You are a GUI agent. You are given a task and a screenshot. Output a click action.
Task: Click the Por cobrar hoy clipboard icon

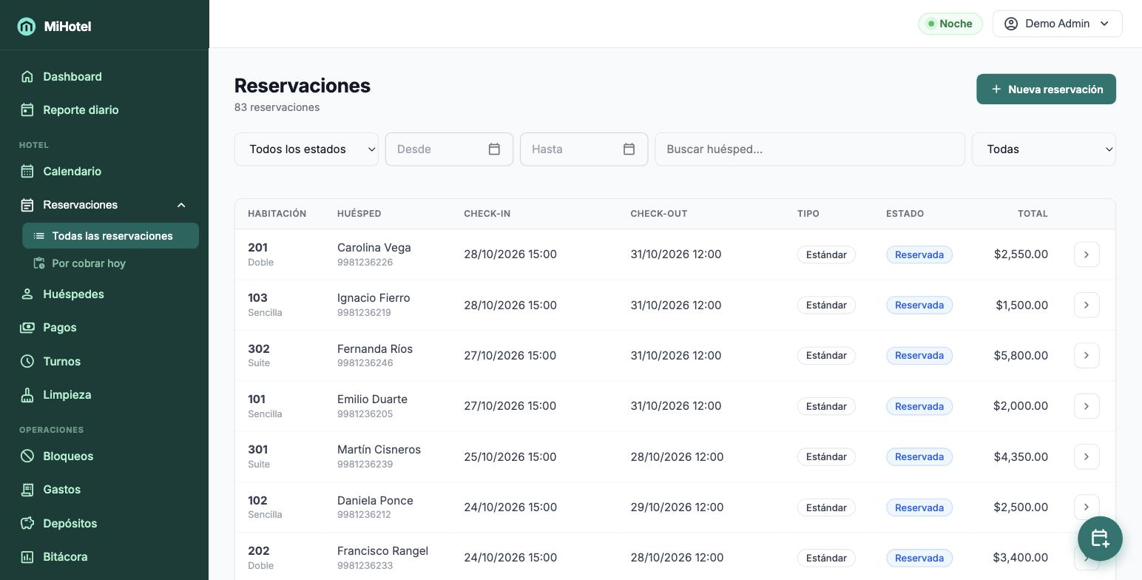(39, 263)
